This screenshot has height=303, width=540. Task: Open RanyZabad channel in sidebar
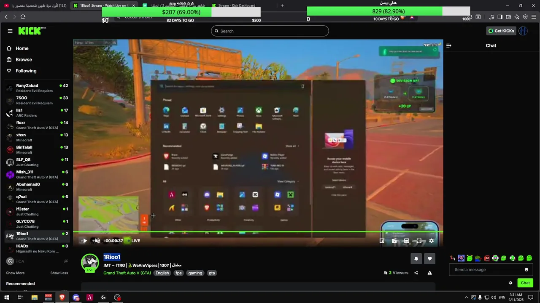click(x=37, y=88)
